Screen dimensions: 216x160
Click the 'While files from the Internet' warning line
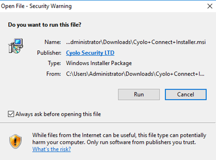tap(119, 135)
